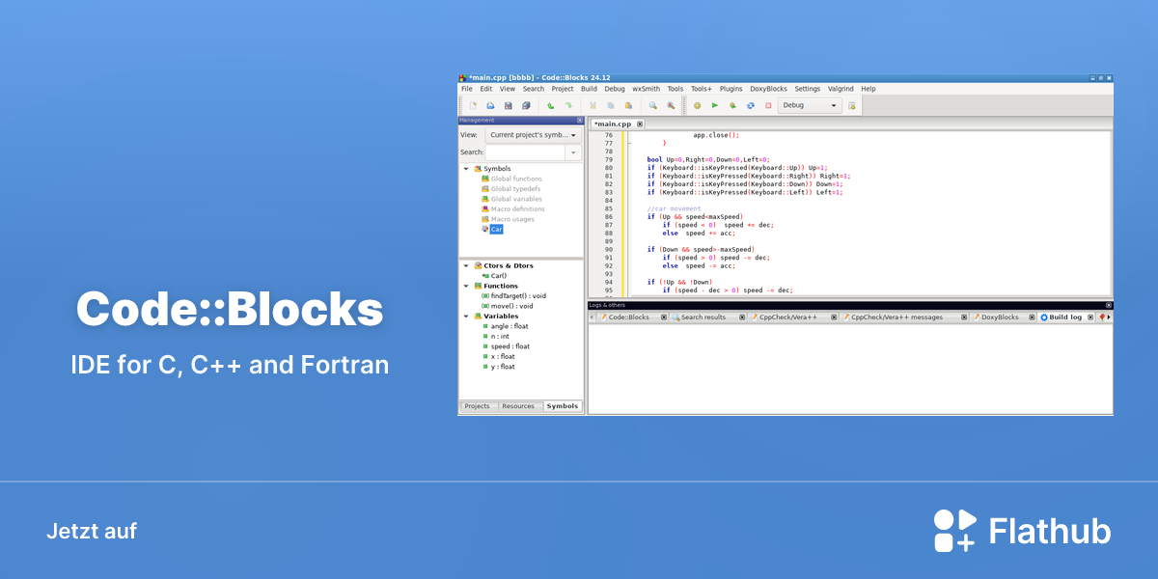Open the Valgrind menu
The image size is (1158, 579).
(841, 89)
